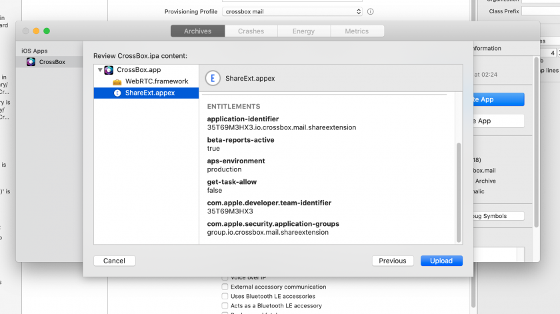
Task: Click the Review CrossBox.ipa content heading
Action: (141, 56)
